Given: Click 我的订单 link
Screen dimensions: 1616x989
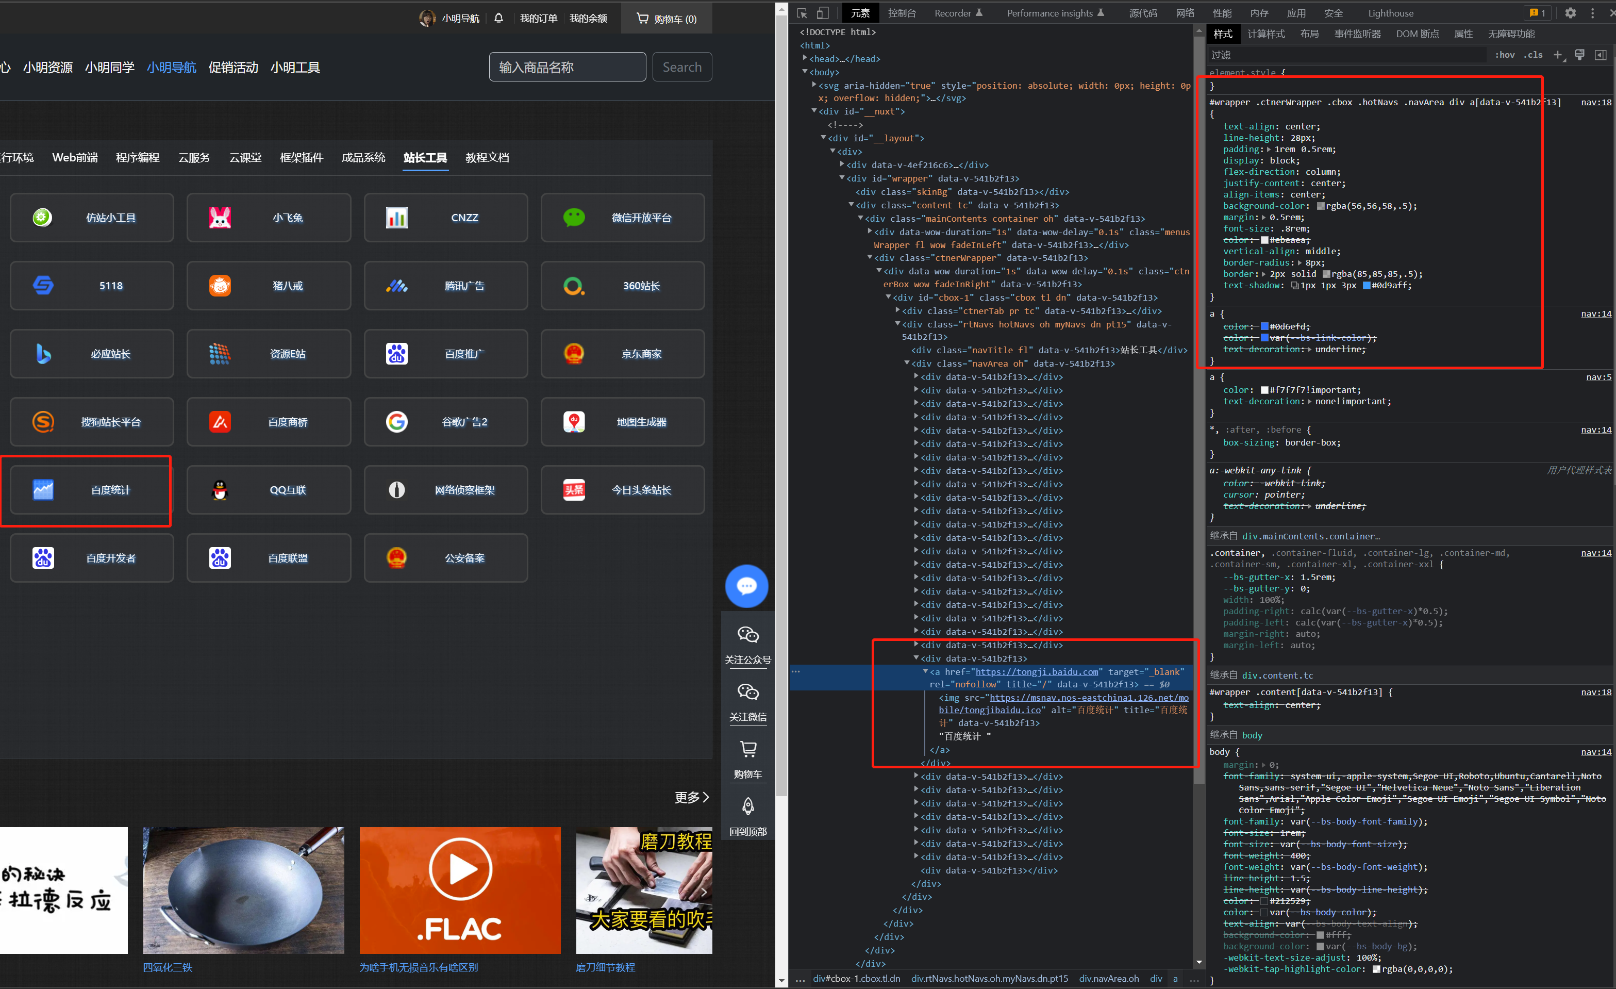Looking at the screenshot, I should point(539,19).
